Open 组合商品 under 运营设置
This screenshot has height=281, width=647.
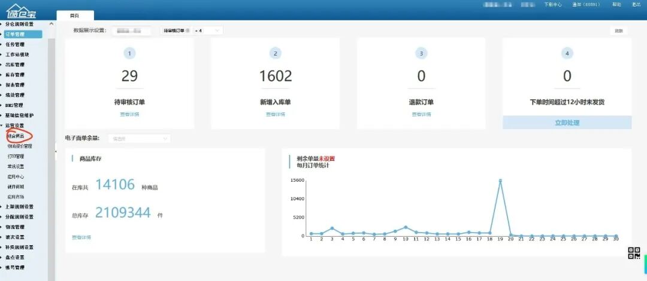16,136
